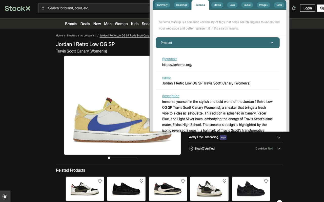Click the image carousel slider handle
This screenshot has height=202, width=324.
(109, 158)
